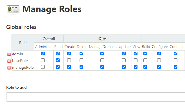This screenshot has height=110, width=185.
Task: Uncheck Build permission for manageRole
Action: point(145,67)
